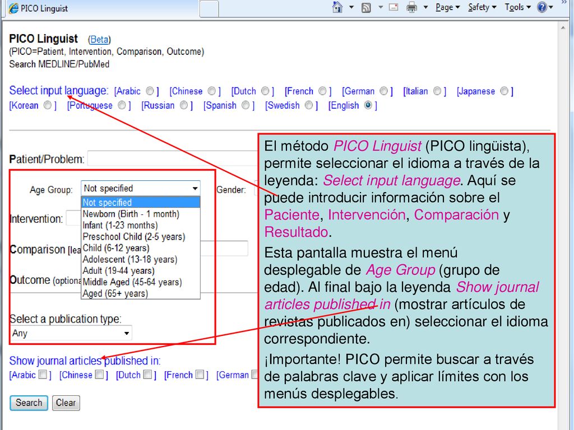The height and width of the screenshot is (430, 574).
Task: Select English input language radio button
Action: click(368, 105)
